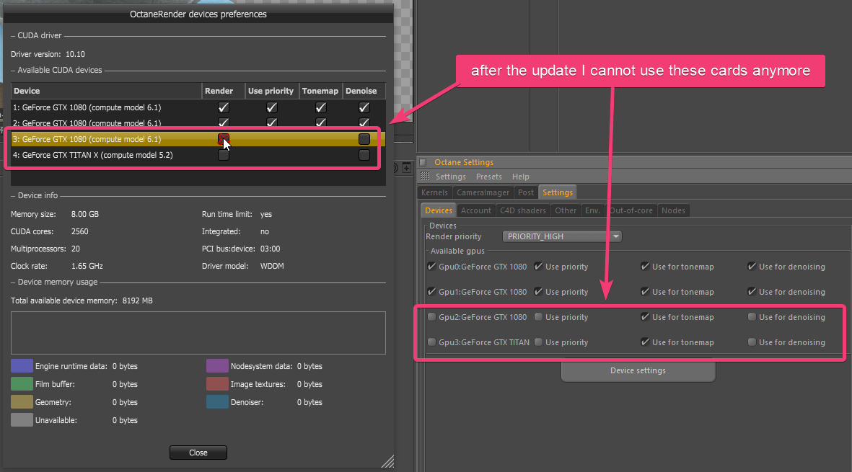This screenshot has width=852, height=472.
Task: Toggle Use priority for device 1 GTX 1080
Action: [x=272, y=107]
